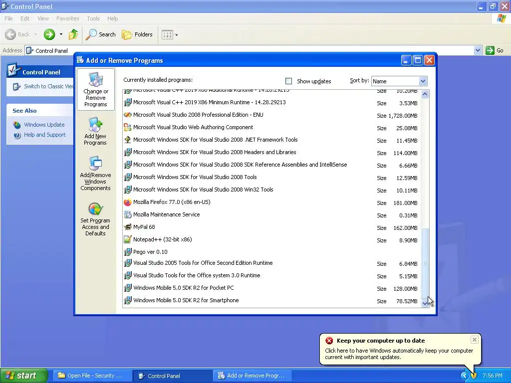This screenshot has height=383, width=511.
Task: Click the Windows Mobile SDK Smartphone icon
Action: (128, 300)
